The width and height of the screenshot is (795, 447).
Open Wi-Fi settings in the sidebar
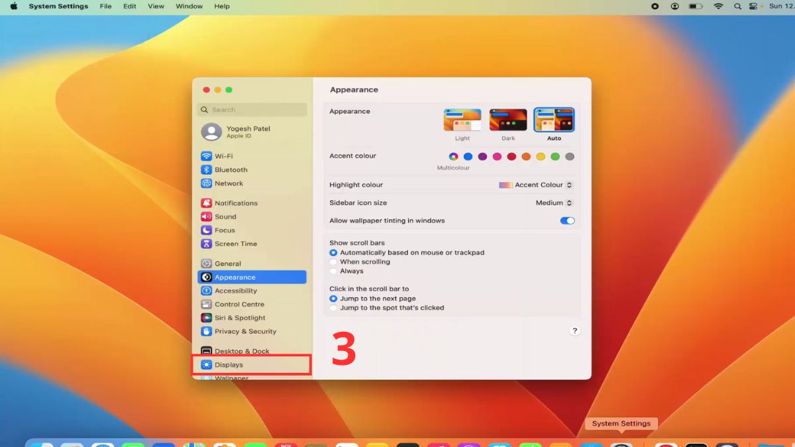[x=225, y=156]
